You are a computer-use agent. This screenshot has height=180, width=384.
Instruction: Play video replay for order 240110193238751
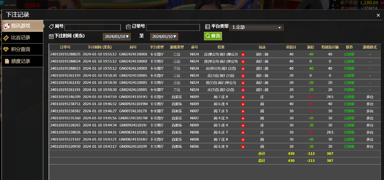click(243, 104)
